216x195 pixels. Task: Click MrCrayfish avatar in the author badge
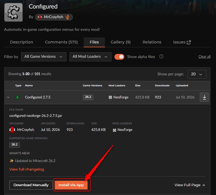[40, 17]
